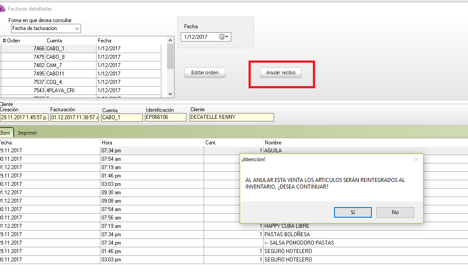
Task: Click the Facturas detalladas window icon
Action: pyautogui.click(x=3, y=9)
